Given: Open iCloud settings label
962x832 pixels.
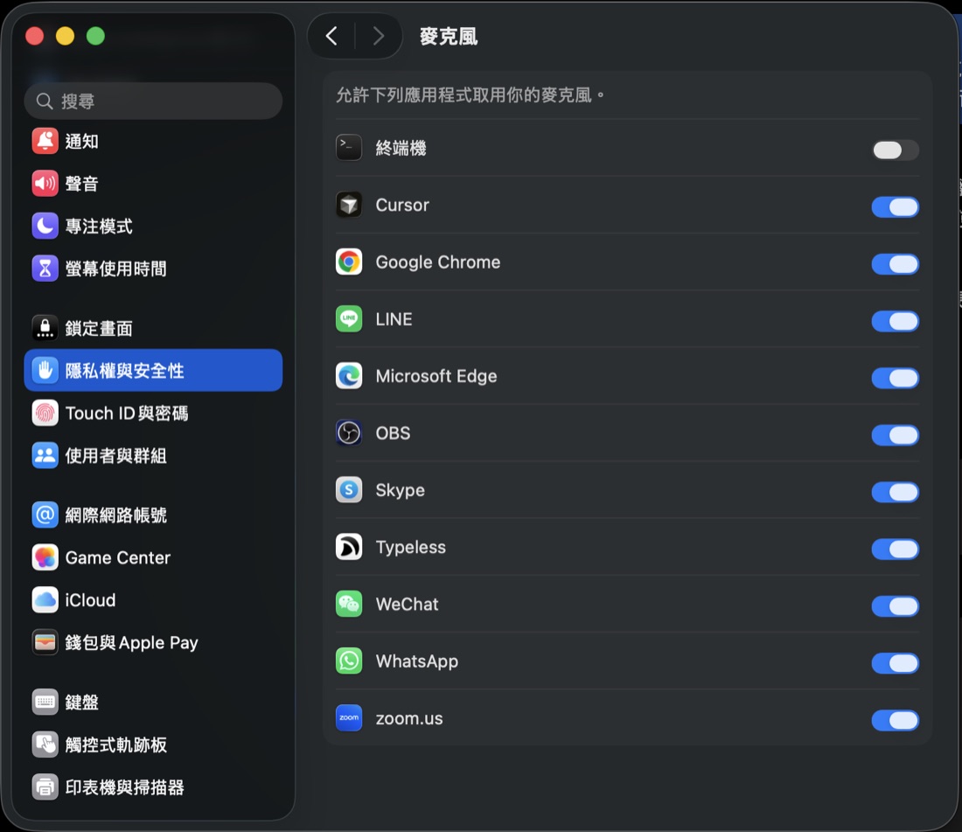Looking at the screenshot, I should (90, 599).
